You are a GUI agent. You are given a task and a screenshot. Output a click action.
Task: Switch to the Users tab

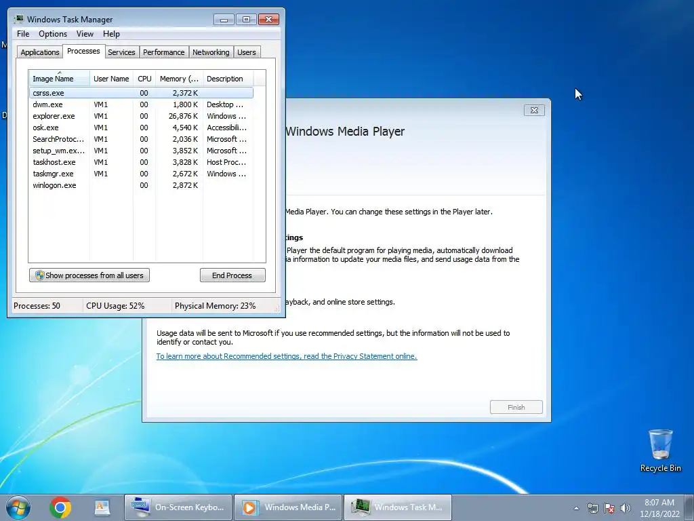(247, 52)
